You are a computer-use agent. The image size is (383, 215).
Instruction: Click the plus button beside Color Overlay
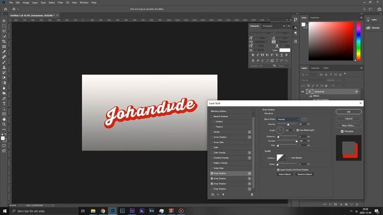250,153
